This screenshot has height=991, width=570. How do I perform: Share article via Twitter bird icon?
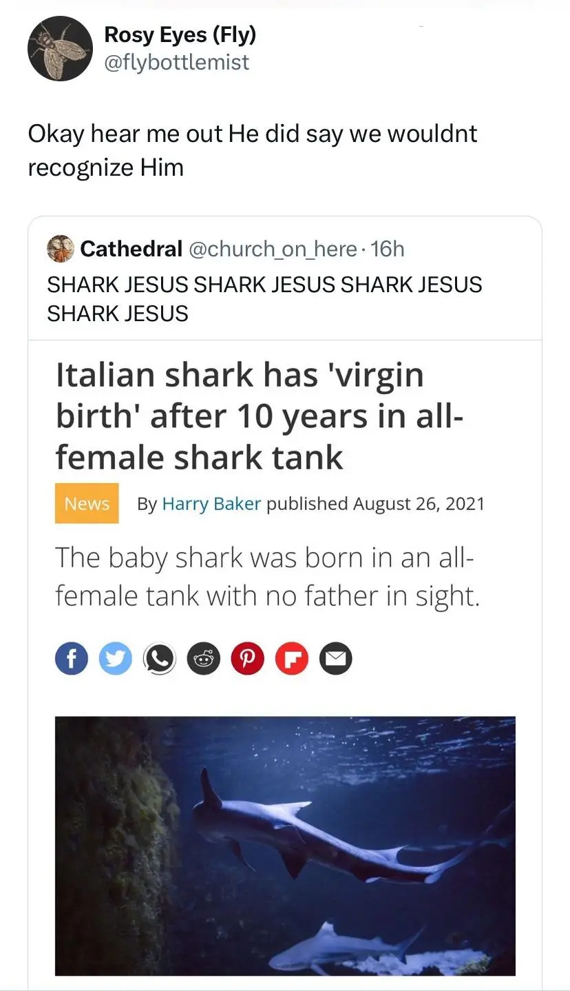[x=115, y=660]
